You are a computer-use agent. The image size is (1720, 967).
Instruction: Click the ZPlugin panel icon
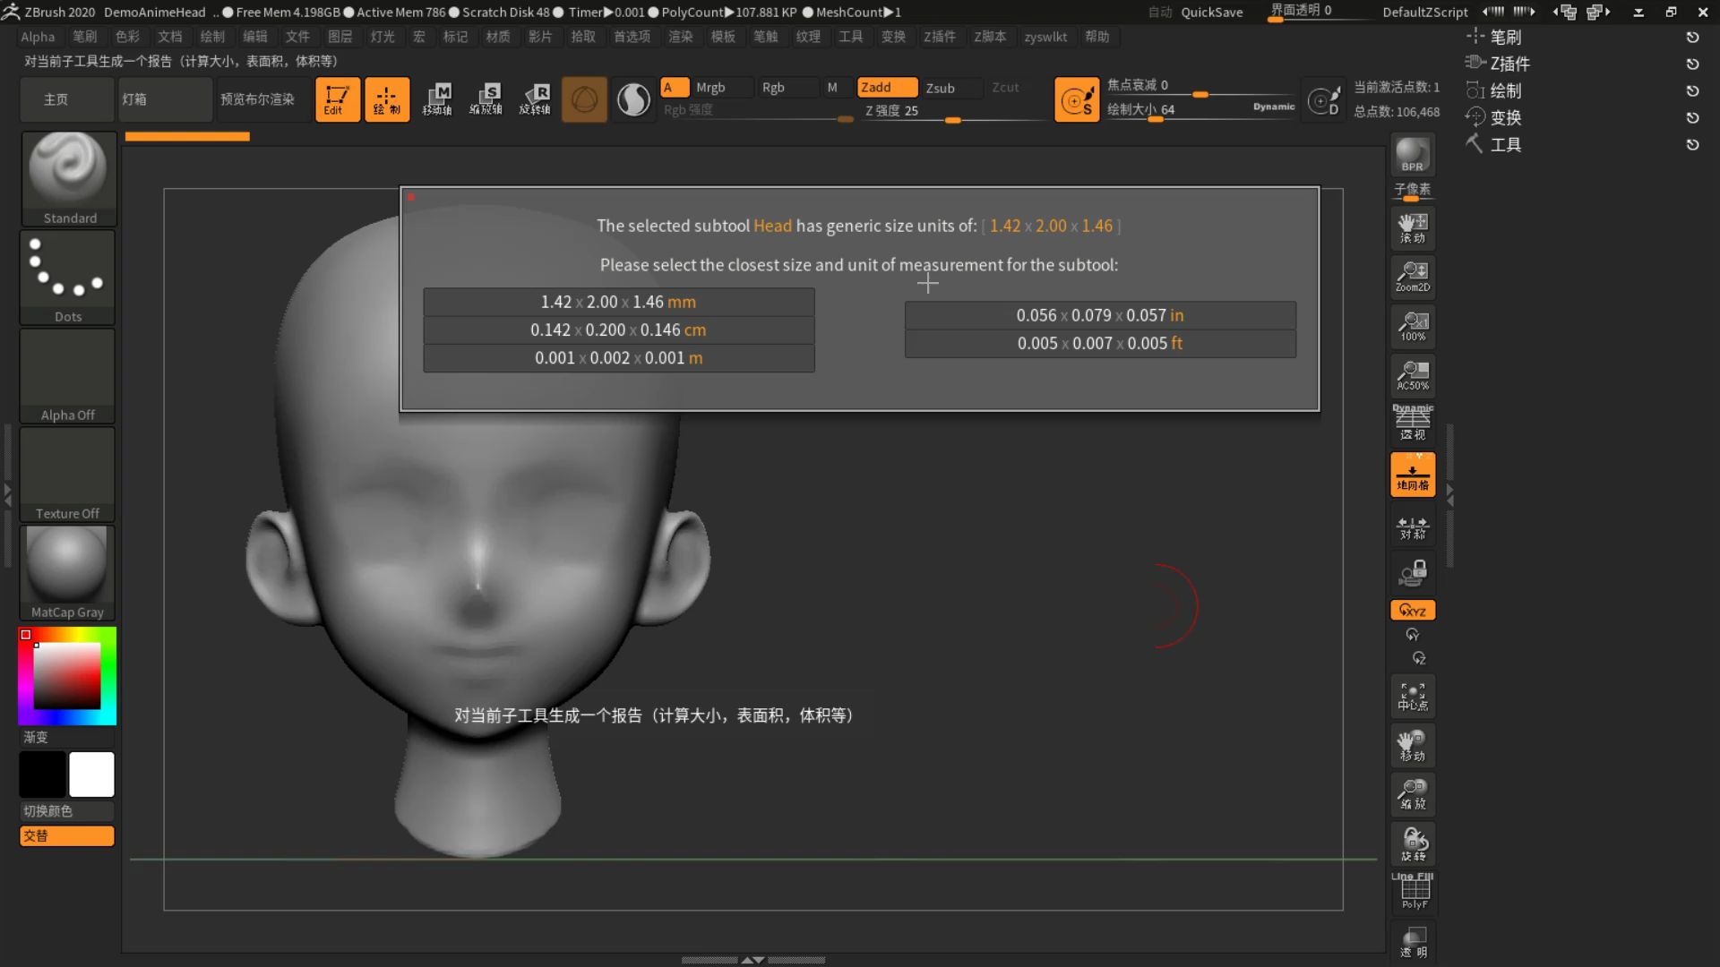[x=1475, y=63]
